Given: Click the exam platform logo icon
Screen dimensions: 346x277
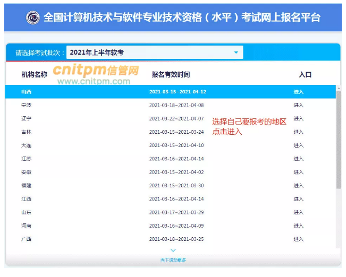Looking at the screenshot, I should click(x=32, y=18).
